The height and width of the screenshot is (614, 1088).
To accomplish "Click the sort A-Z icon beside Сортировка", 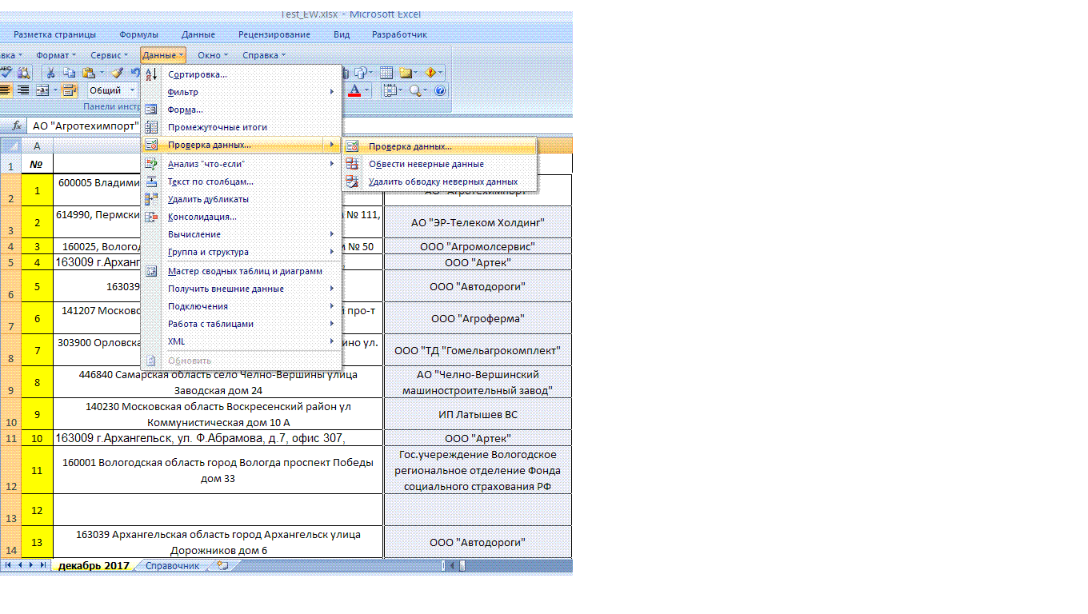I will 151,74.
